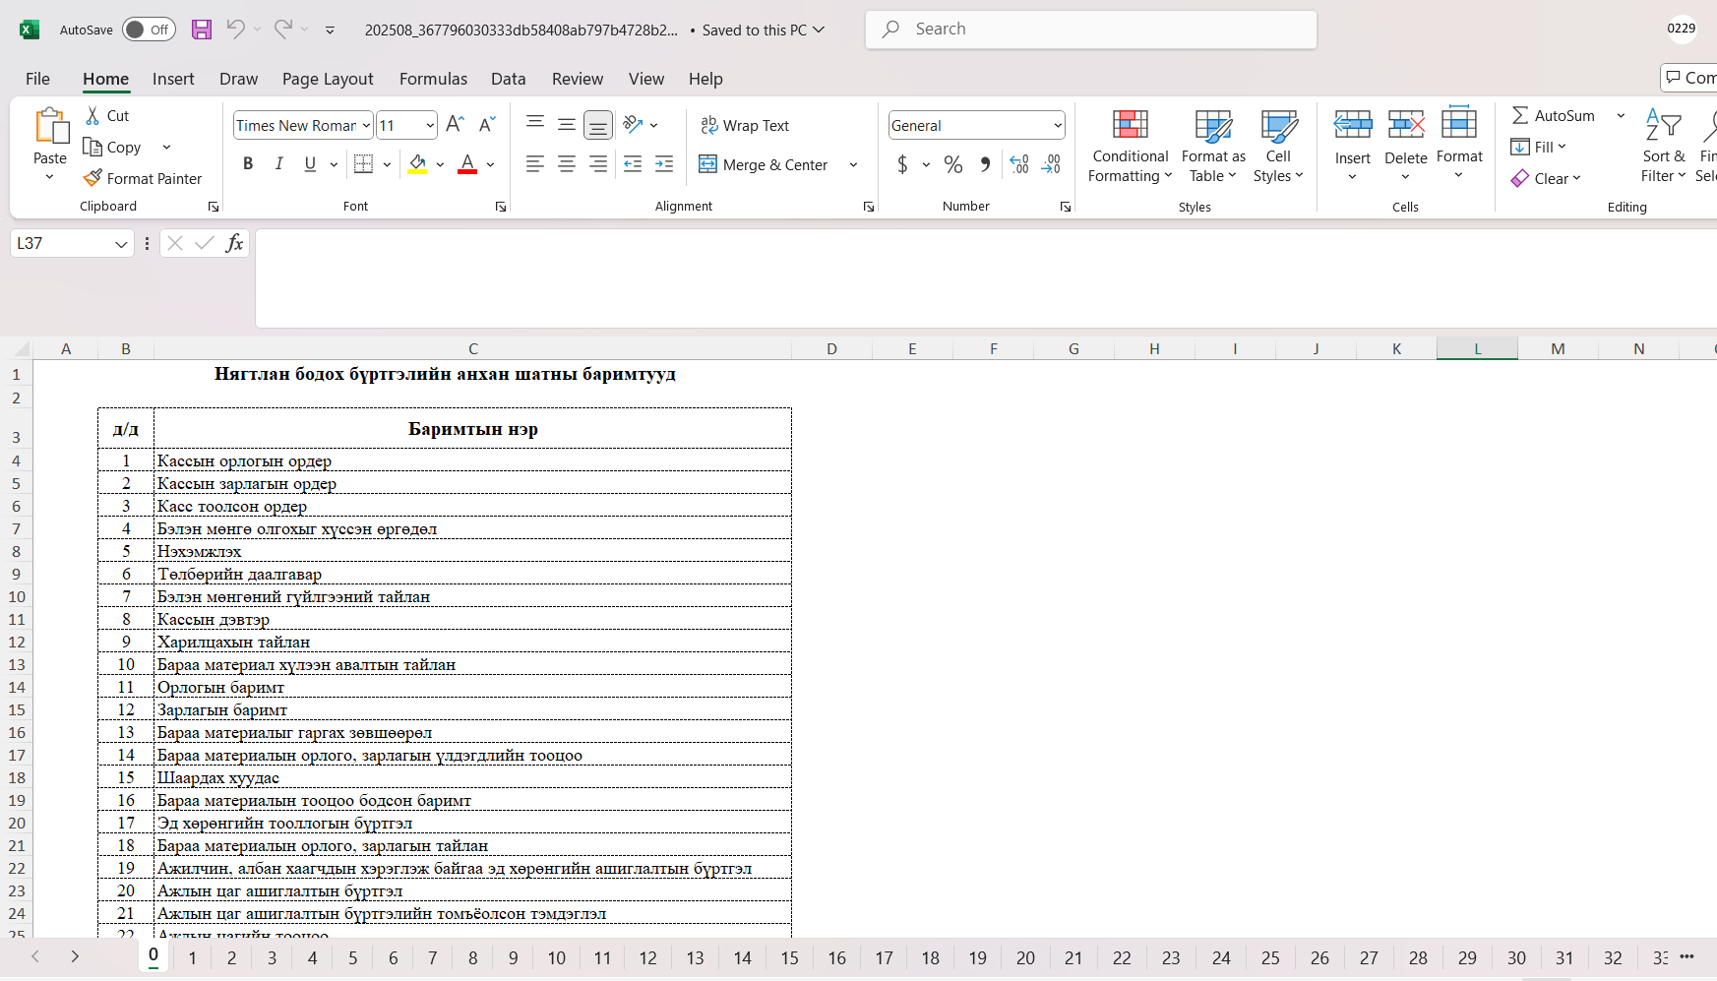The width and height of the screenshot is (1717, 981).
Task: Open Cell Styles gallery
Action: click(1278, 146)
